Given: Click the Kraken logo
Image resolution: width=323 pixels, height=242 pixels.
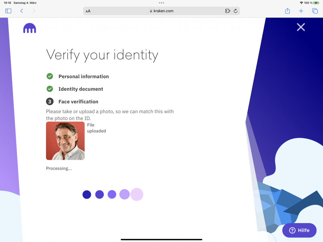Looking at the screenshot, I should coord(30,28).
